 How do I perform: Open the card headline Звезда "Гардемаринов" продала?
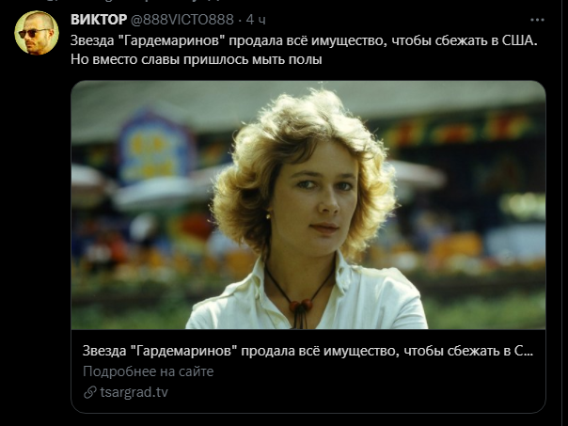(x=308, y=351)
